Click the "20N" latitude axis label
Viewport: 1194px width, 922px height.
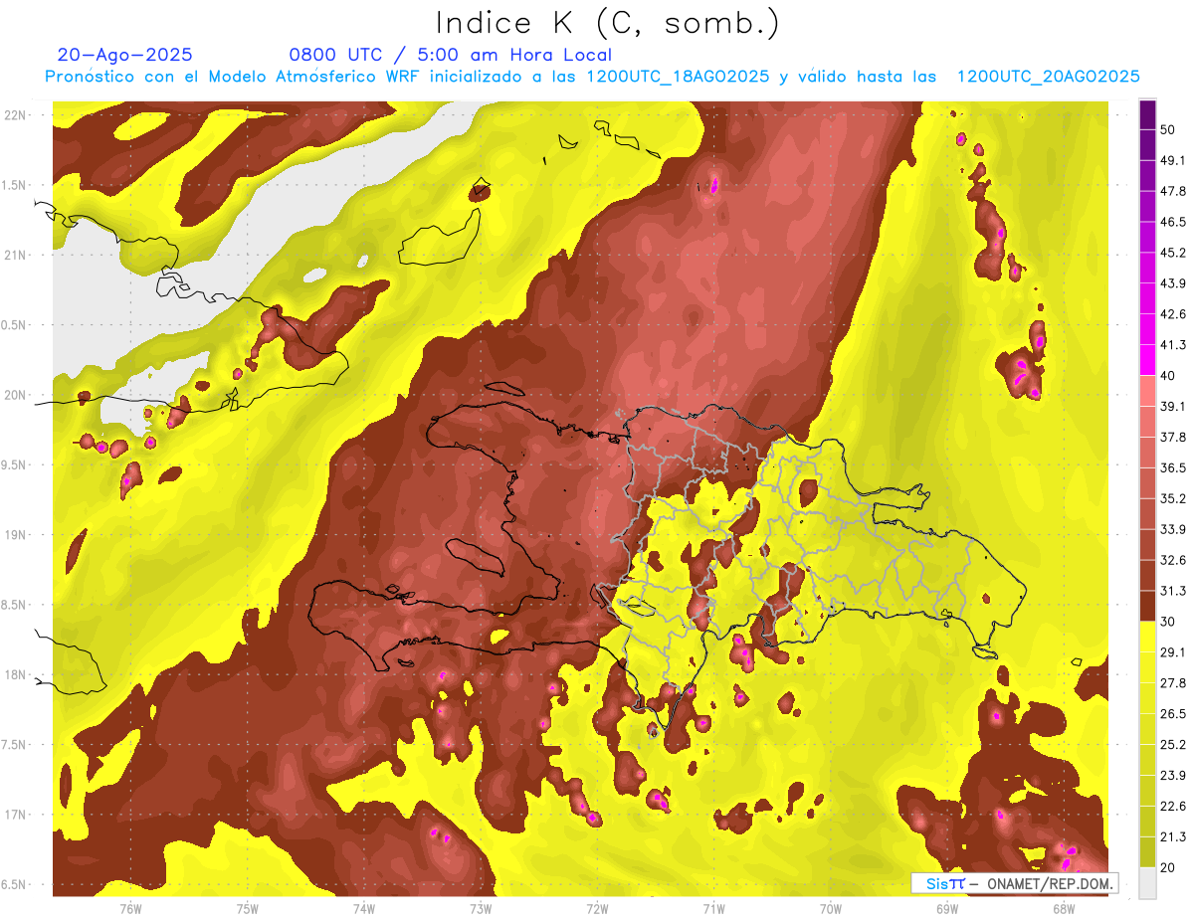(16, 395)
